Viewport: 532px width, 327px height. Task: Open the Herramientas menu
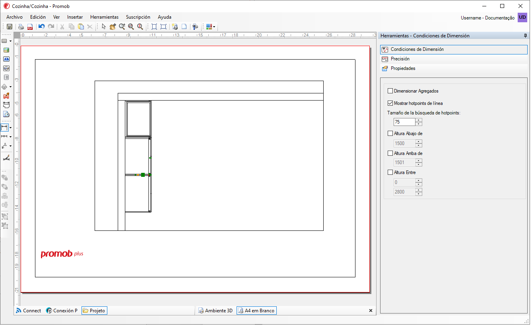pos(105,17)
